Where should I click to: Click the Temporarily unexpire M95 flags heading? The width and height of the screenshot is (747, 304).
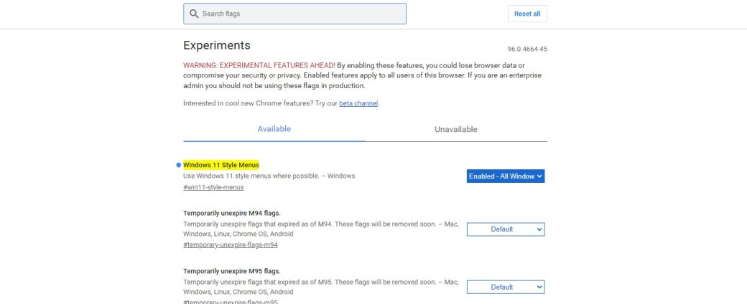pos(232,271)
